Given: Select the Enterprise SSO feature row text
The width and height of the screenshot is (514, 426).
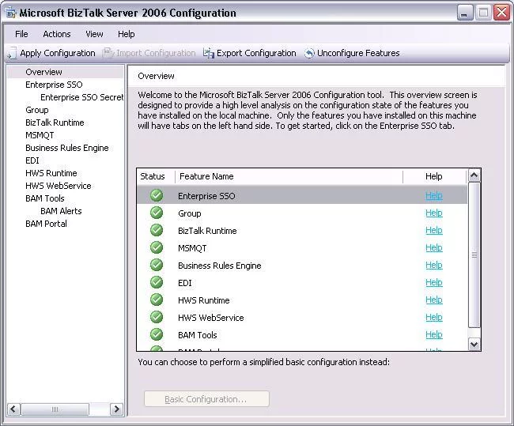Looking at the screenshot, I should [x=206, y=196].
